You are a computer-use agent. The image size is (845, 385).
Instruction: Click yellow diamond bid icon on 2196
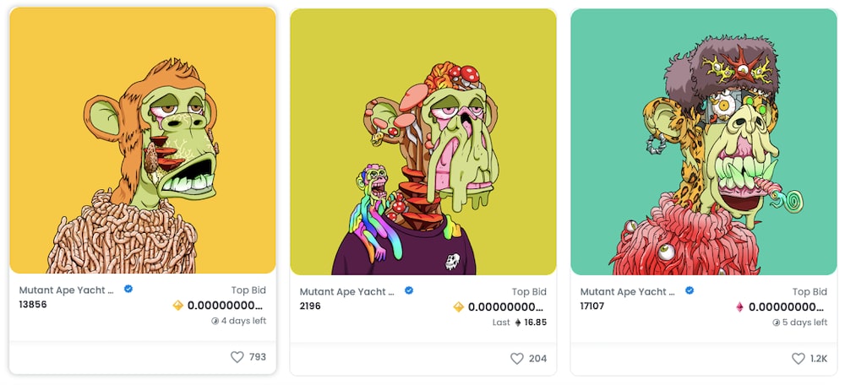(x=459, y=307)
